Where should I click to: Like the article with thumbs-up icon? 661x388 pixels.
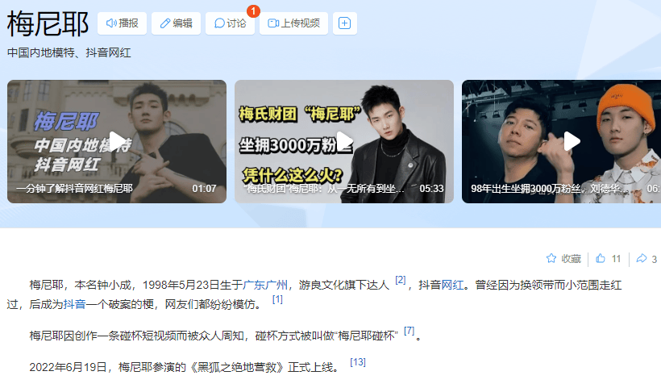601,258
